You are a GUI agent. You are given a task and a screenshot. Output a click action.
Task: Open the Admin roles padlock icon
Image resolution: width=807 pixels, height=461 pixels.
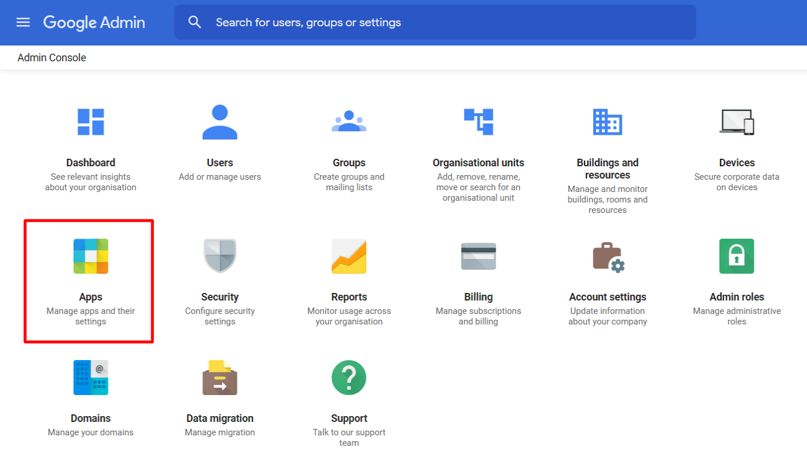tap(736, 256)
